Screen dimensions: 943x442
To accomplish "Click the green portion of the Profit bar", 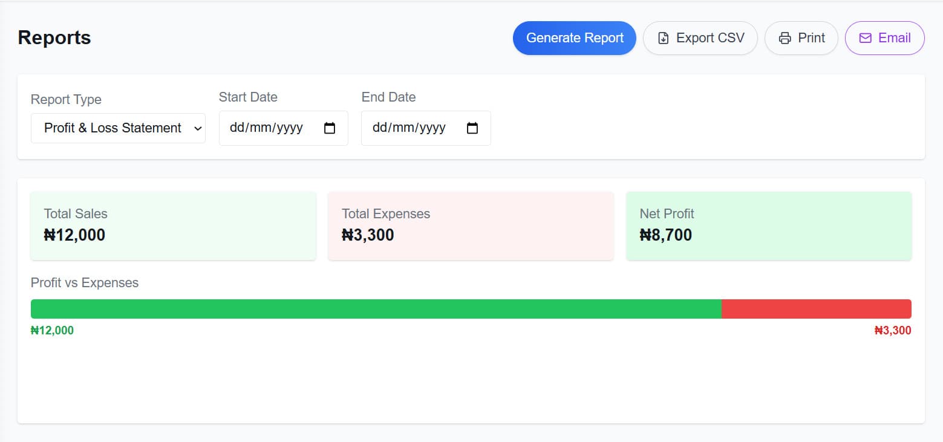I will pyautogui.click(x=375, y=308).
